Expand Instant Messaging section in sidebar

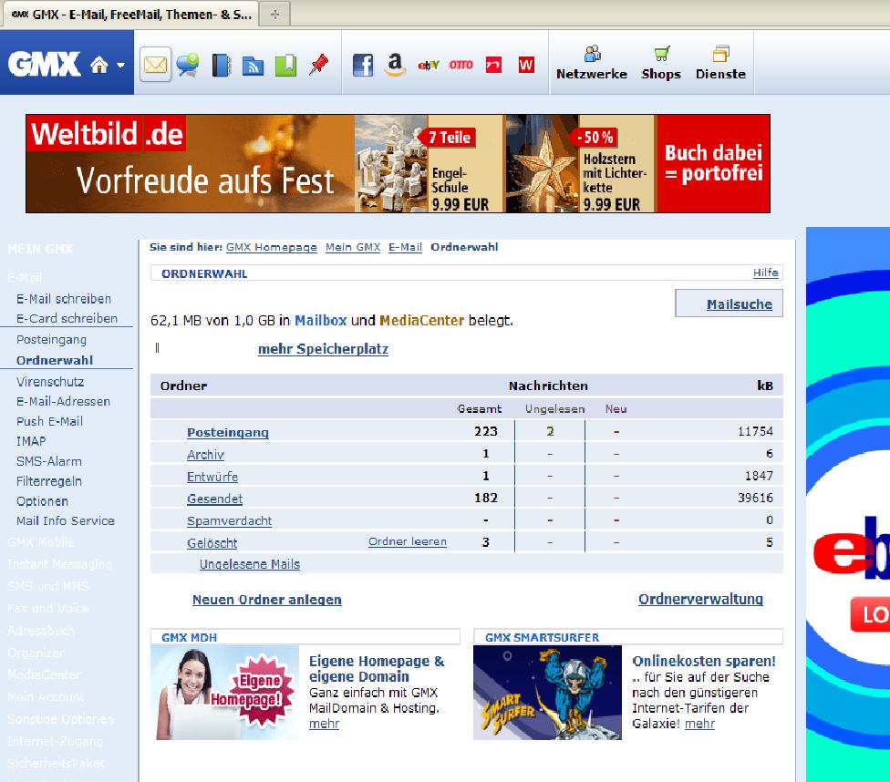tap(59, 564)
